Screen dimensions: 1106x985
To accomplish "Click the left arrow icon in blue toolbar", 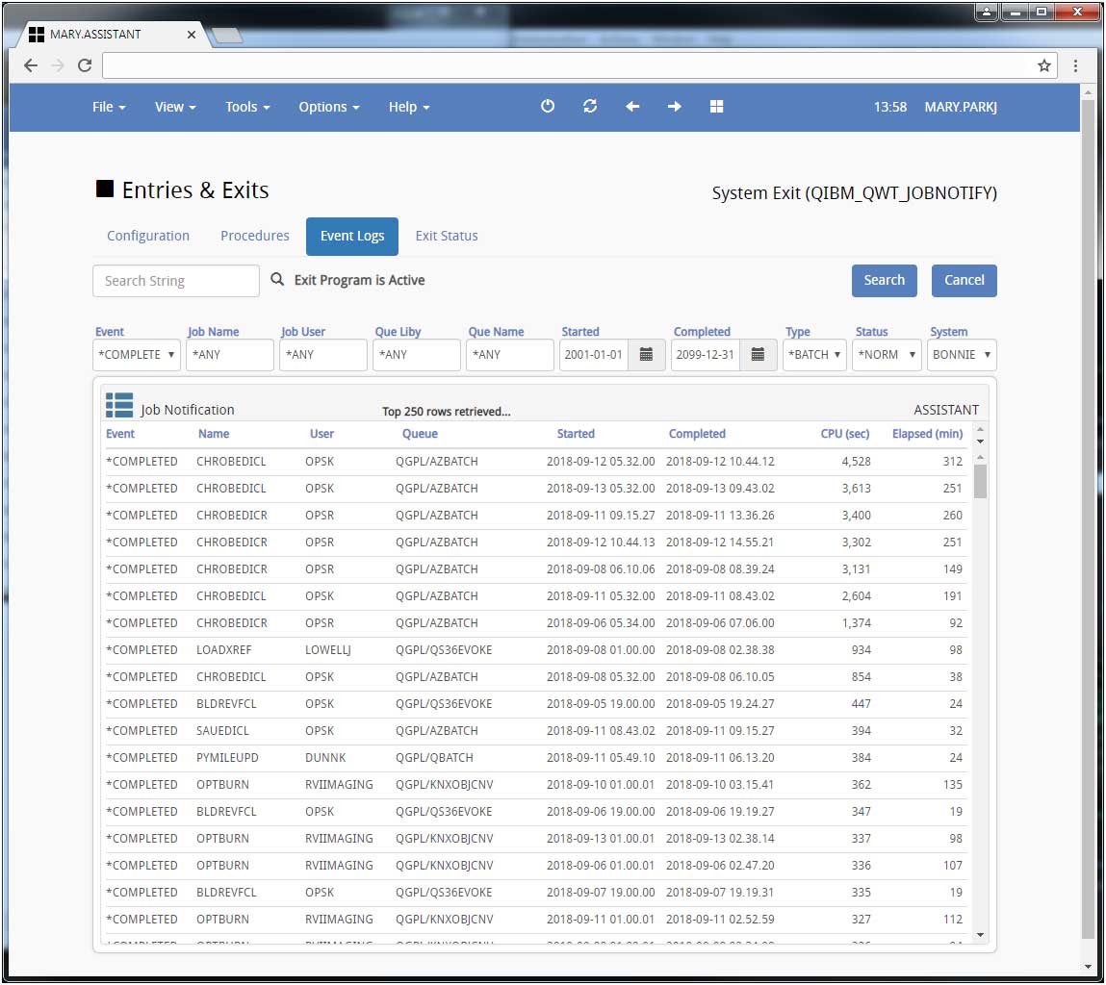I will pos(632,107).
